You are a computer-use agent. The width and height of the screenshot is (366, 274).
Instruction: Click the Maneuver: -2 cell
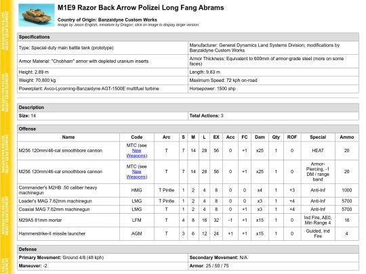(102, 266)
